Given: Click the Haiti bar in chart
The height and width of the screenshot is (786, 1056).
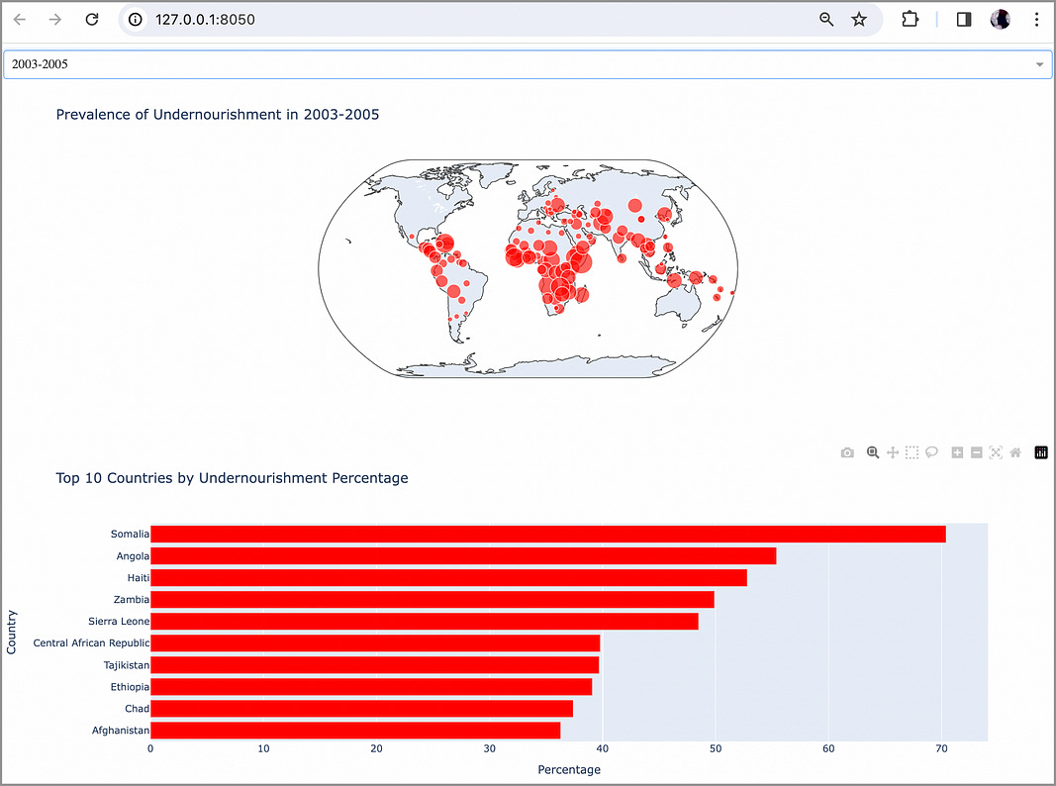Looking at the screenshot, I should [x=448, y=578].
